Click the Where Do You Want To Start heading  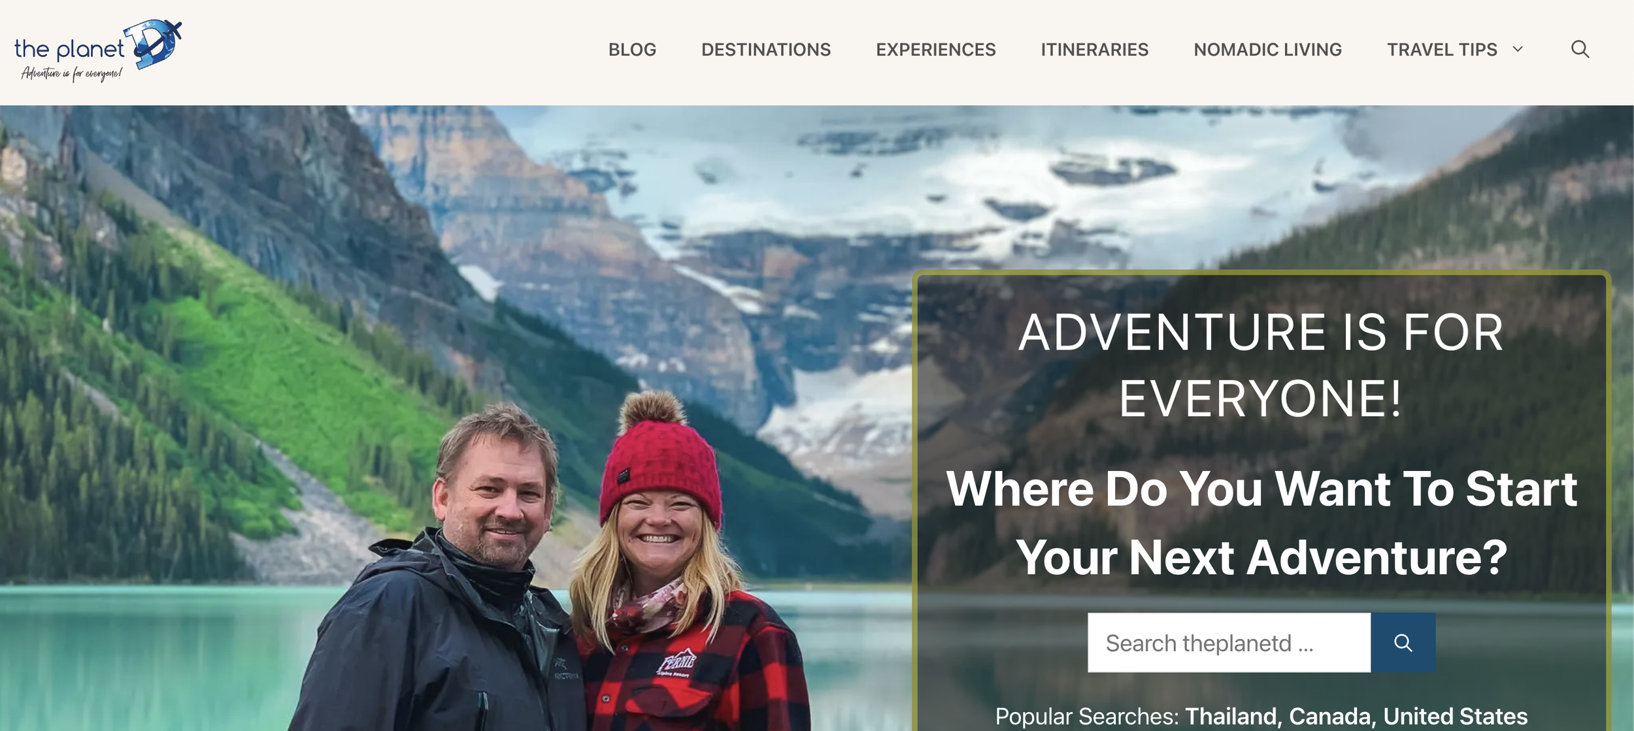coord(1261,523)
